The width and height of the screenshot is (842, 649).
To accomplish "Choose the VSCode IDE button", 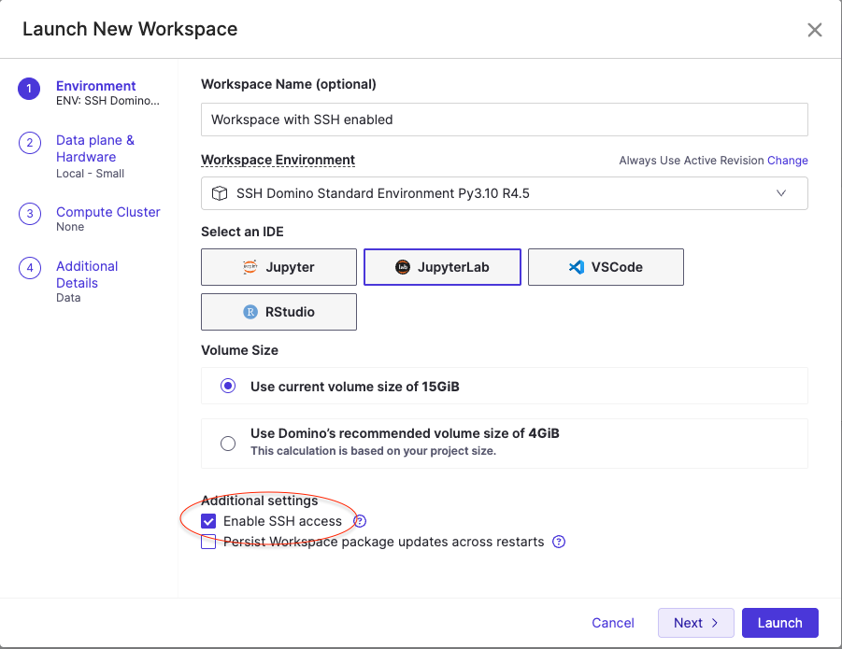I will (x=606, y=267).
